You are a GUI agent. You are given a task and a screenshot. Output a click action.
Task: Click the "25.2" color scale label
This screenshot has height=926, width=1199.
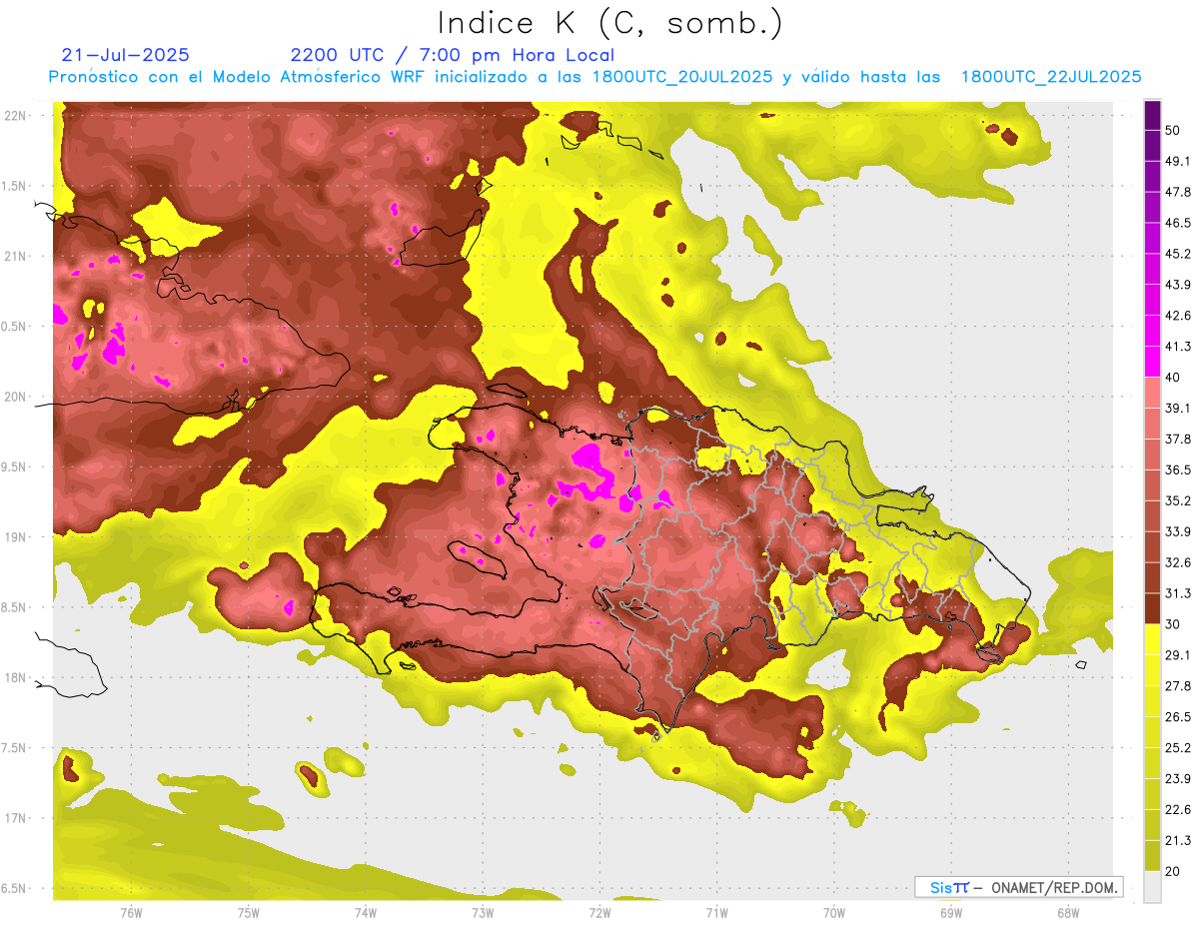click(1178, 748)
